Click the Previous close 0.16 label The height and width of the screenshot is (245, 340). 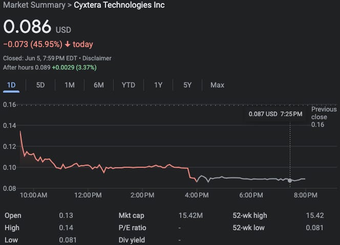click(x=324, y=117)
